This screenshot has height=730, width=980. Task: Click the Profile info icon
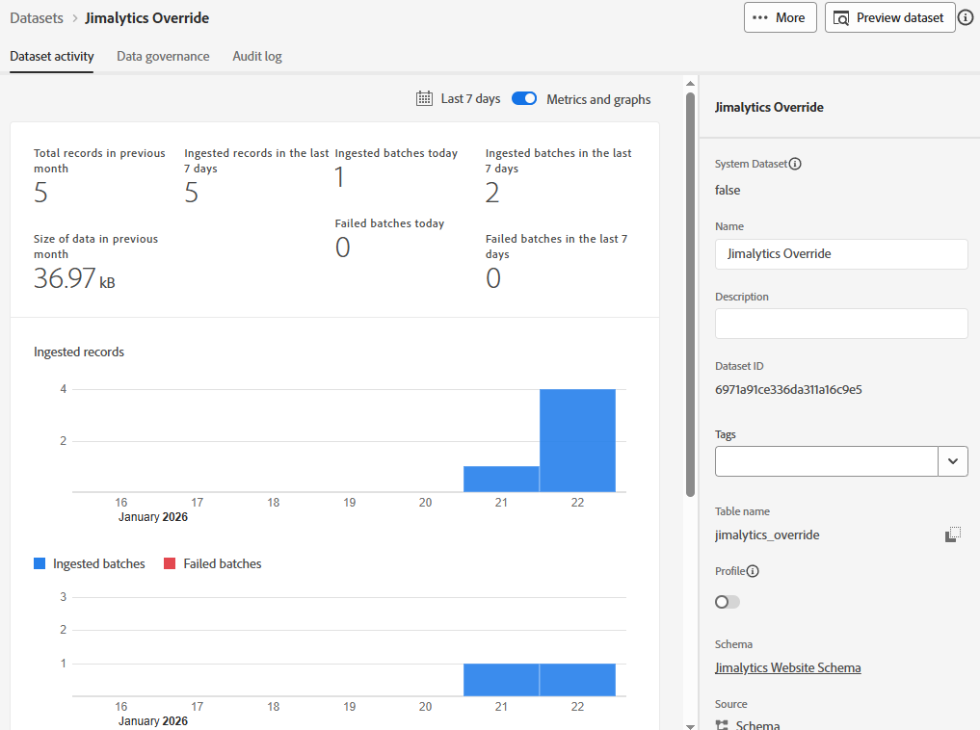[753, 571]
